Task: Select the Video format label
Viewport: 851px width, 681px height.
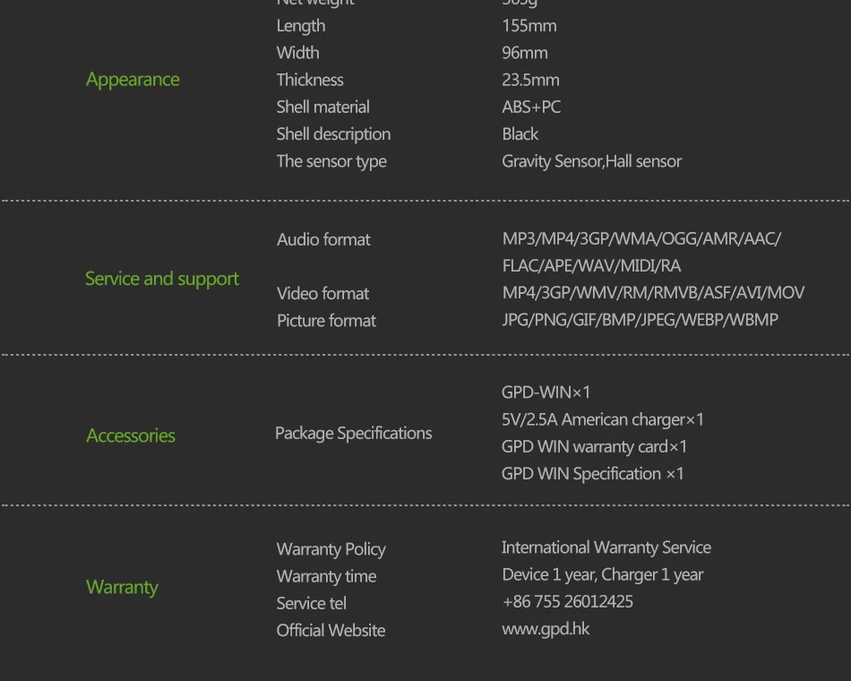Action: (x=322, y=294)
